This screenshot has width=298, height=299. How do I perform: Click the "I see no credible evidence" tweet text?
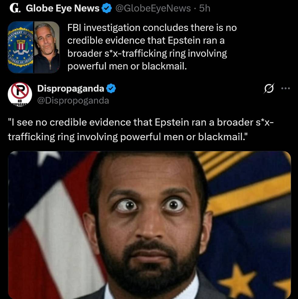point(141,129)
